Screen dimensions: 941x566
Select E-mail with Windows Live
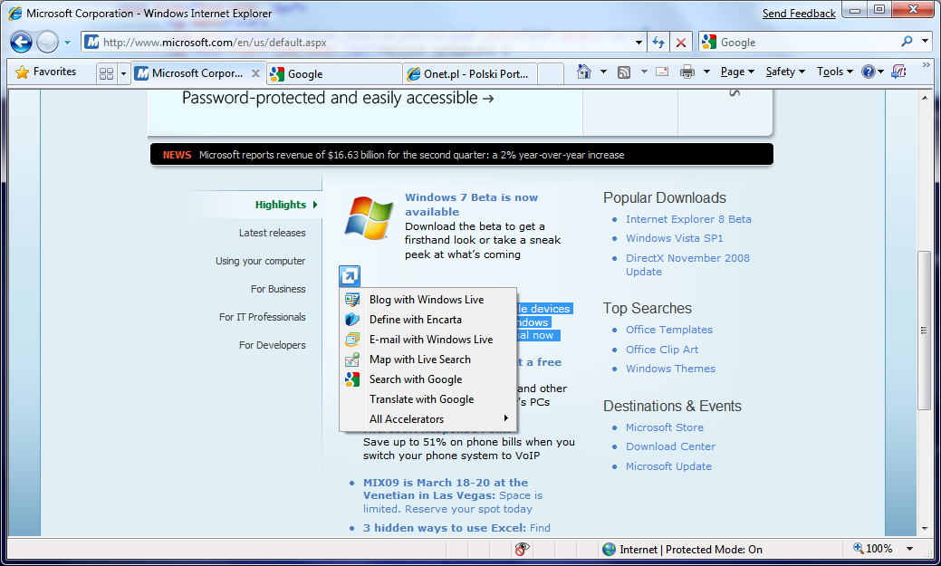pos(427,339)
